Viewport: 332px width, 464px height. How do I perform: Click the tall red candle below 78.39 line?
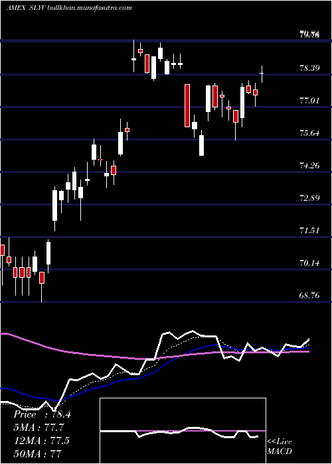point(187,105)
